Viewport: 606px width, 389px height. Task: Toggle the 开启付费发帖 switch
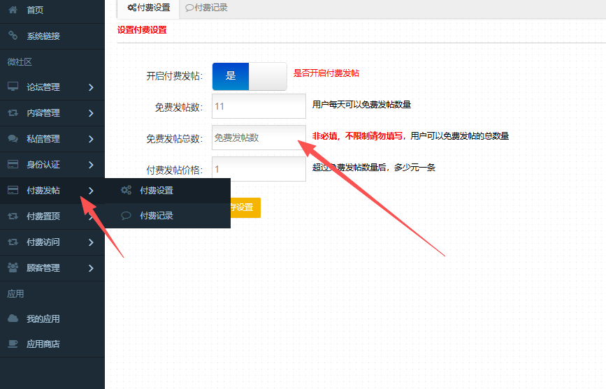[250, 76]
